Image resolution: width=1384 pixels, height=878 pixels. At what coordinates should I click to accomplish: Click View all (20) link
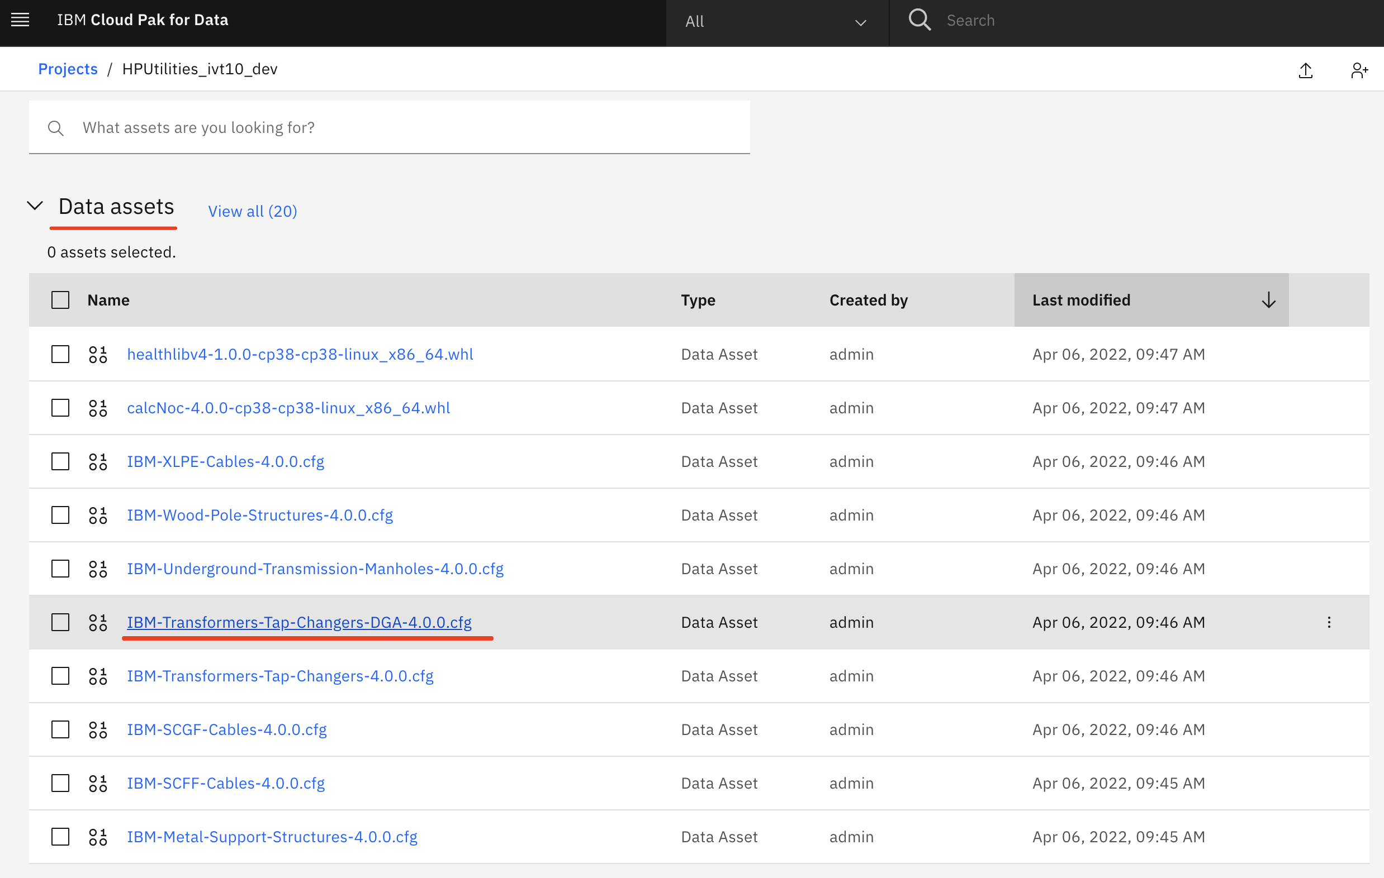(252, 211)
